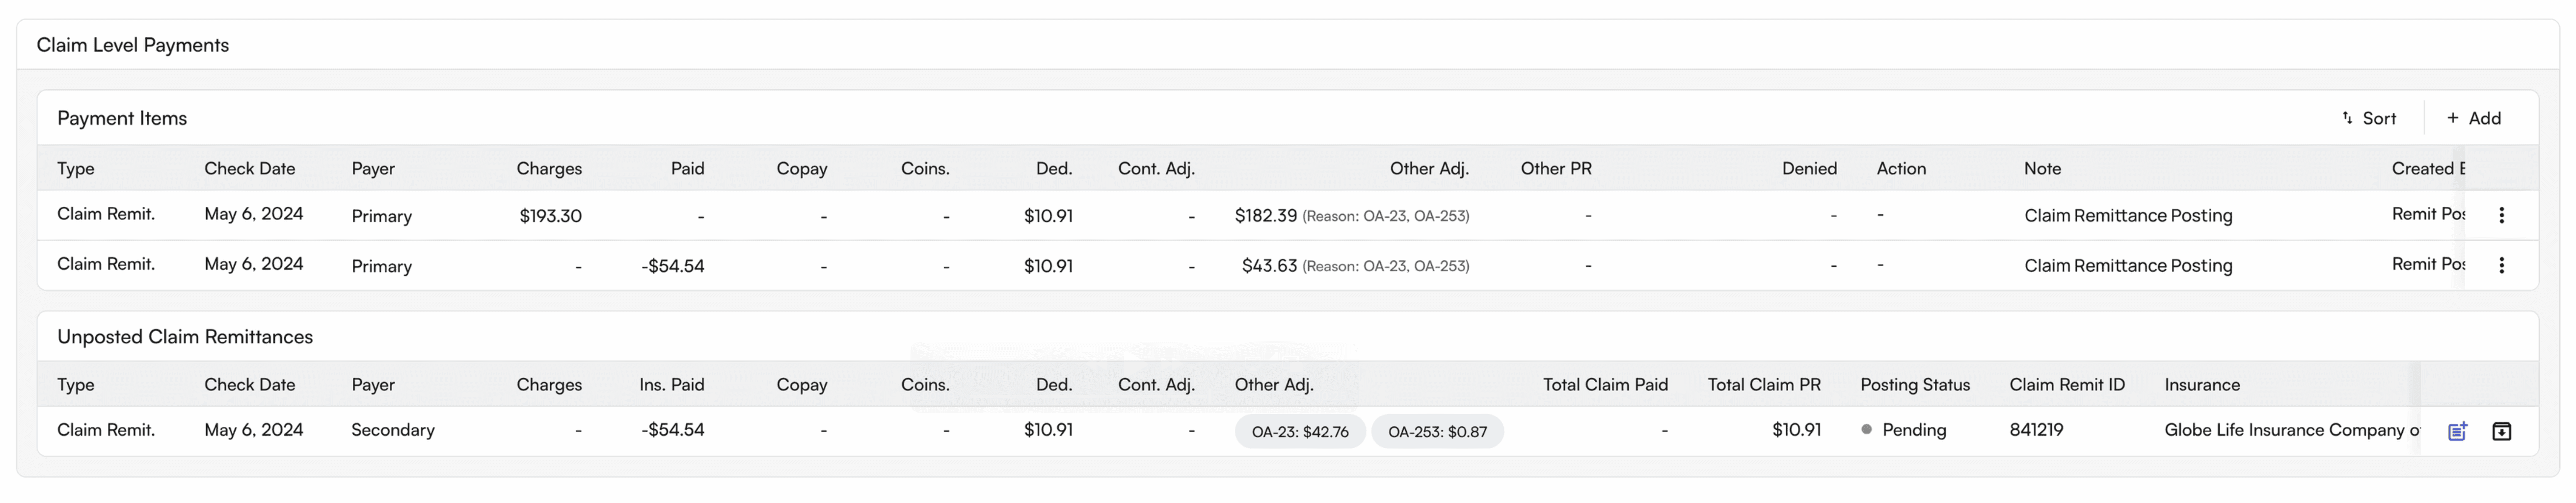Click the Charges header in Payment Items
Viewport: 2576px width, 503px height.
pos(549,168)
